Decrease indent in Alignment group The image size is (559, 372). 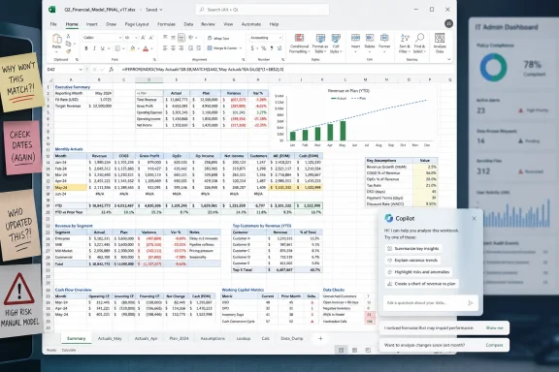click(x=190, y=48)
